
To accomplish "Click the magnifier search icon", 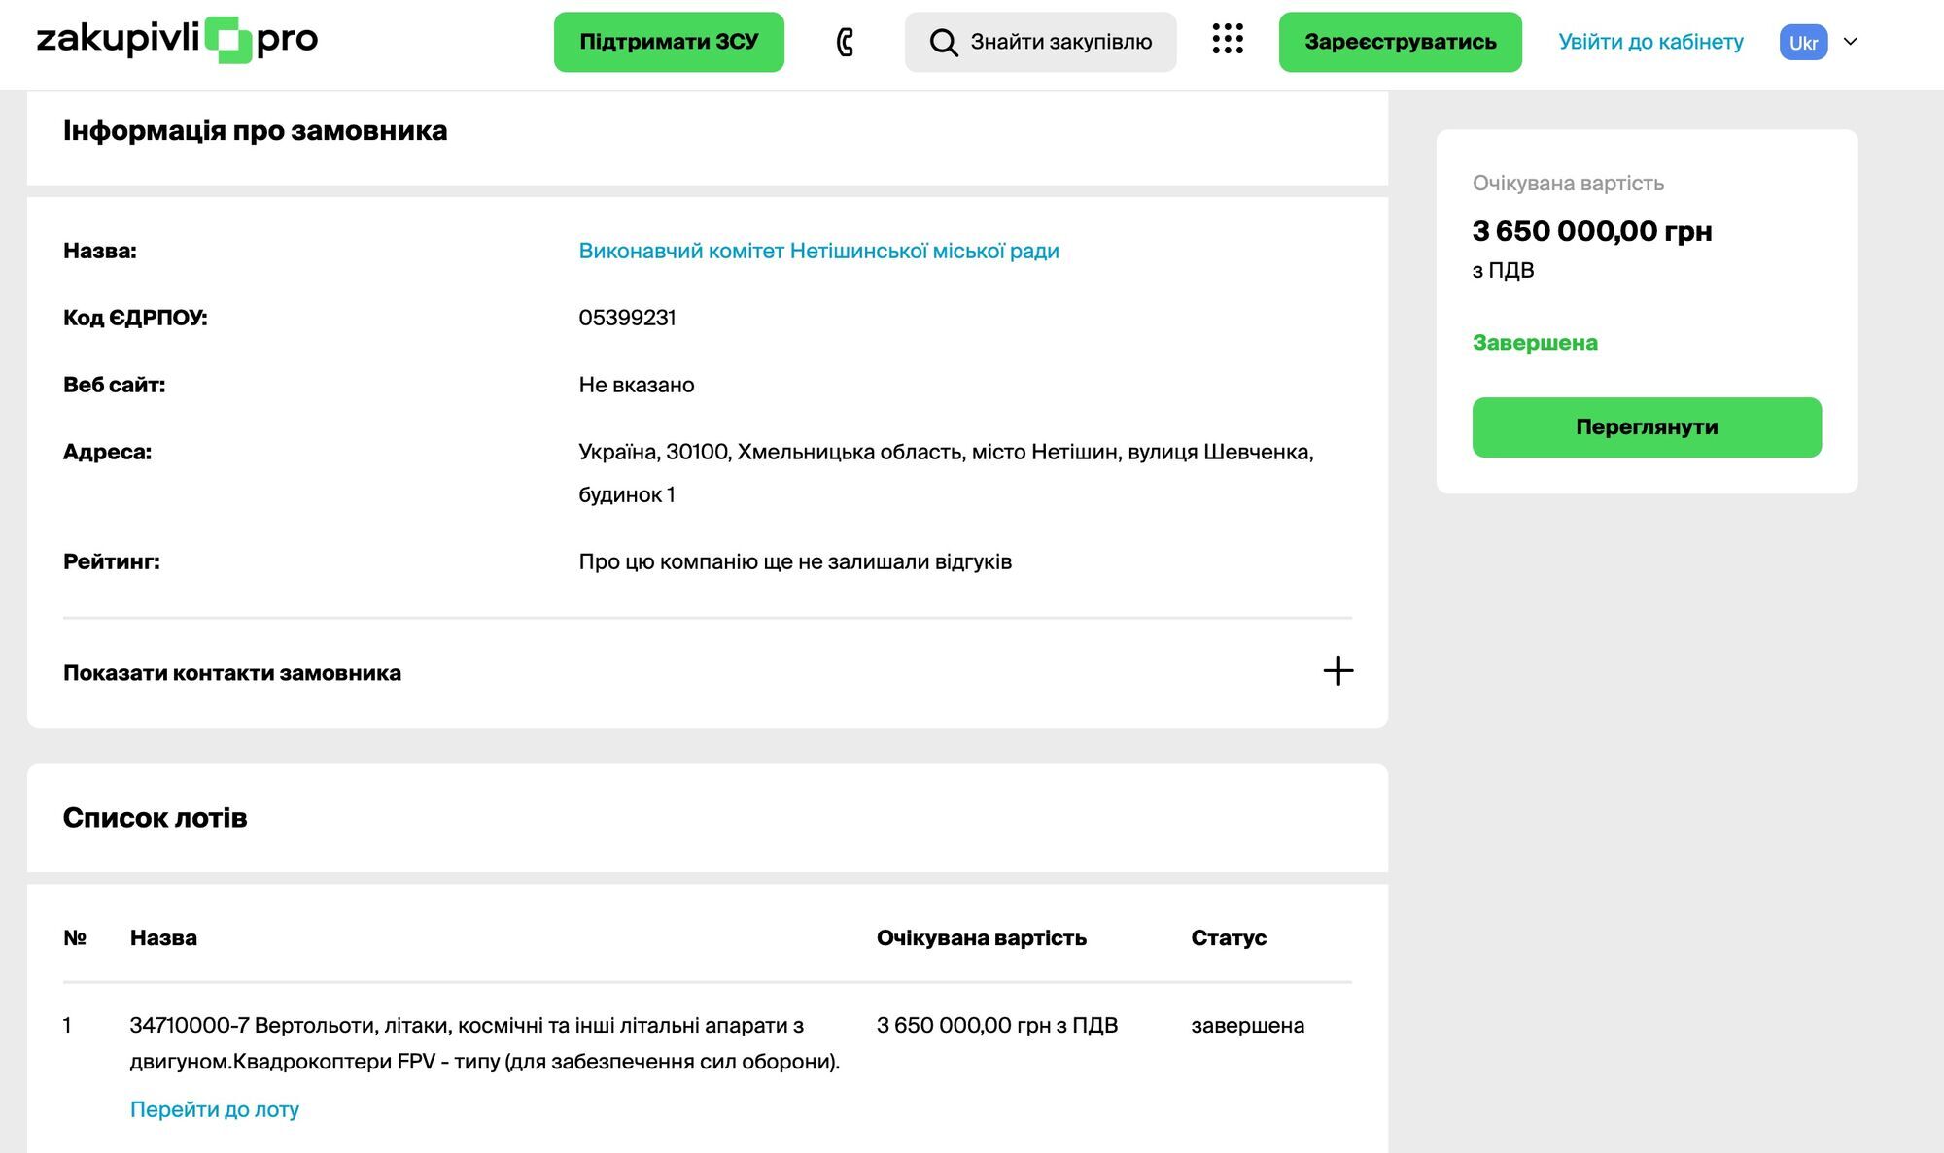I will (943, 42).
